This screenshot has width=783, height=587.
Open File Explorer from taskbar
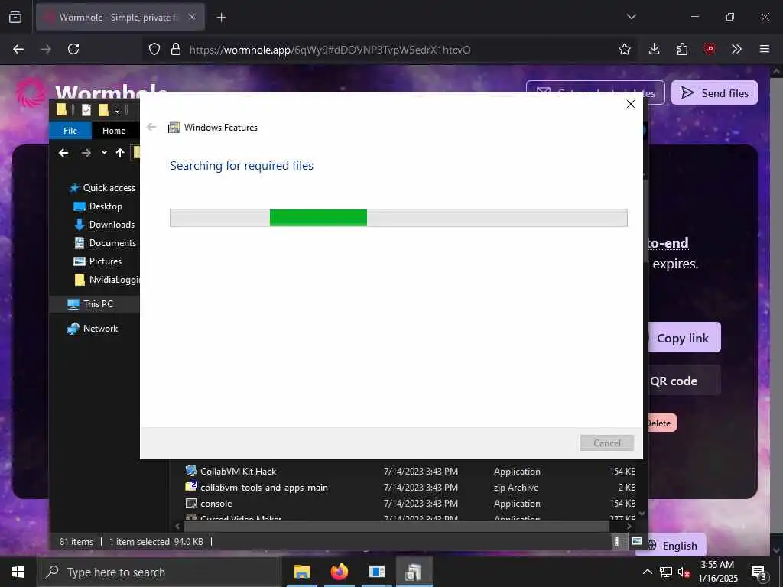(301, 572)
